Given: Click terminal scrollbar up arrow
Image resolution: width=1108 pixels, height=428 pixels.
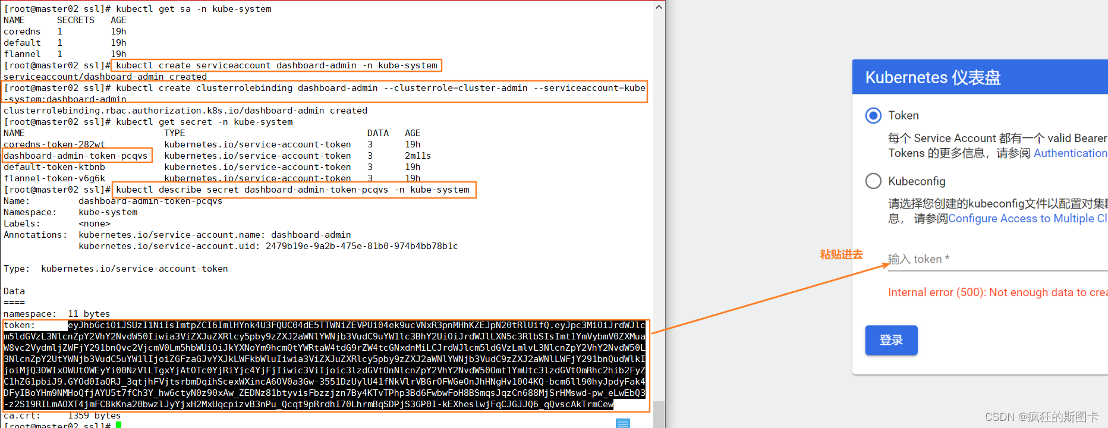Looking at the screenshot, I should click(x=659, y=7).
